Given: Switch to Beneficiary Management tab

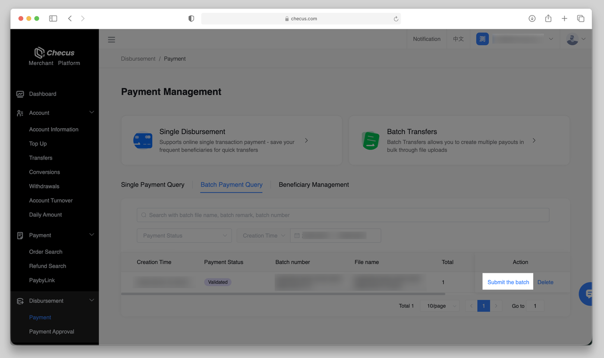Looking at the screenshot, I should point(314,185).
